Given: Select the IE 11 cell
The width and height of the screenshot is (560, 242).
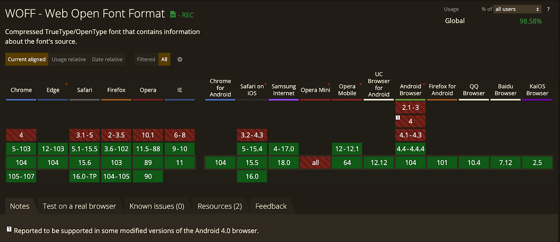Looking at the screenshot, I should coord(180,162).
